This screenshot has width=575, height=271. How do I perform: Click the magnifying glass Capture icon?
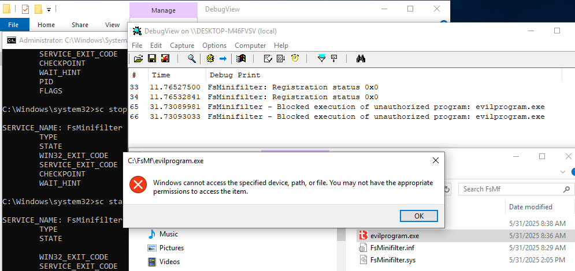(191, 58)
